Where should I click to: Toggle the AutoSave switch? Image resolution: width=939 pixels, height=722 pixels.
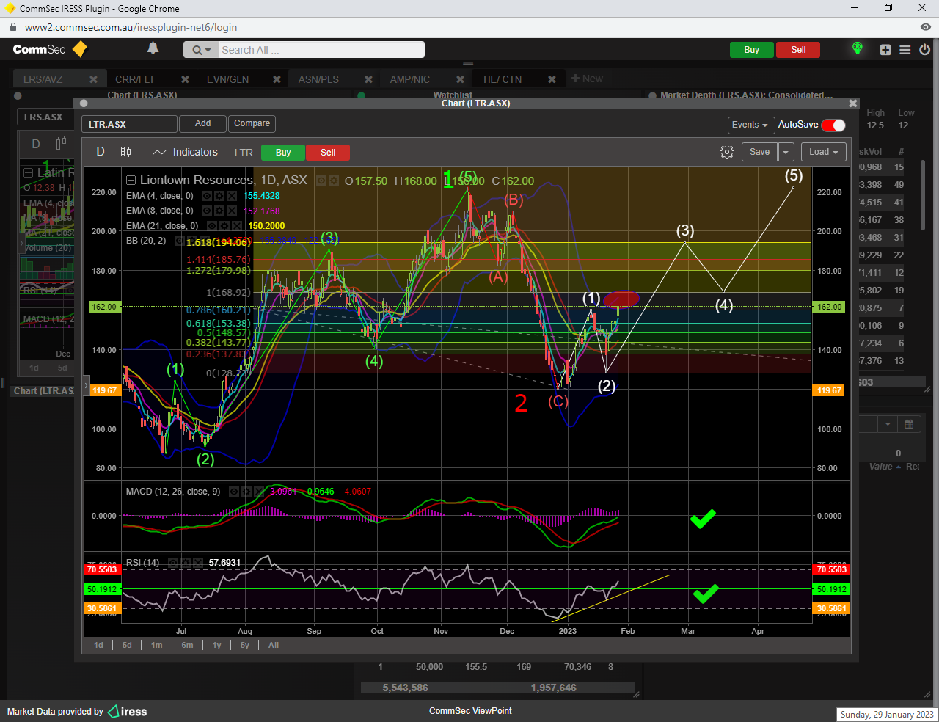pos(833,125)
